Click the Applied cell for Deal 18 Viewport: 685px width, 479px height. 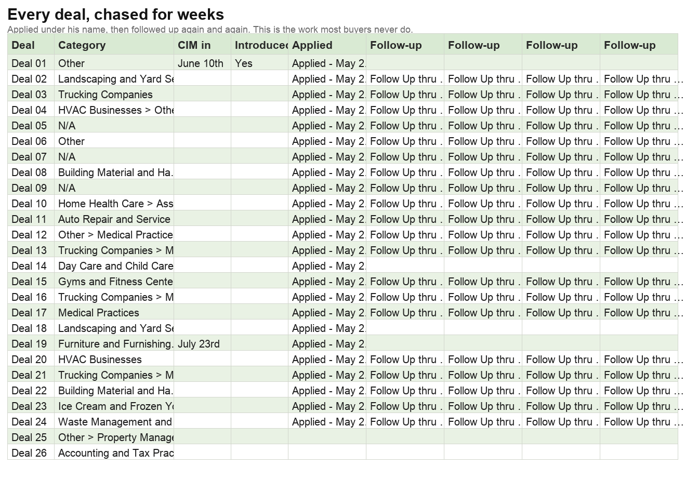(x=327, y=328)
